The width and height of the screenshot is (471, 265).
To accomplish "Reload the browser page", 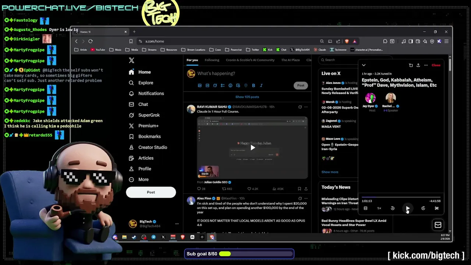I will click(91, 41).
